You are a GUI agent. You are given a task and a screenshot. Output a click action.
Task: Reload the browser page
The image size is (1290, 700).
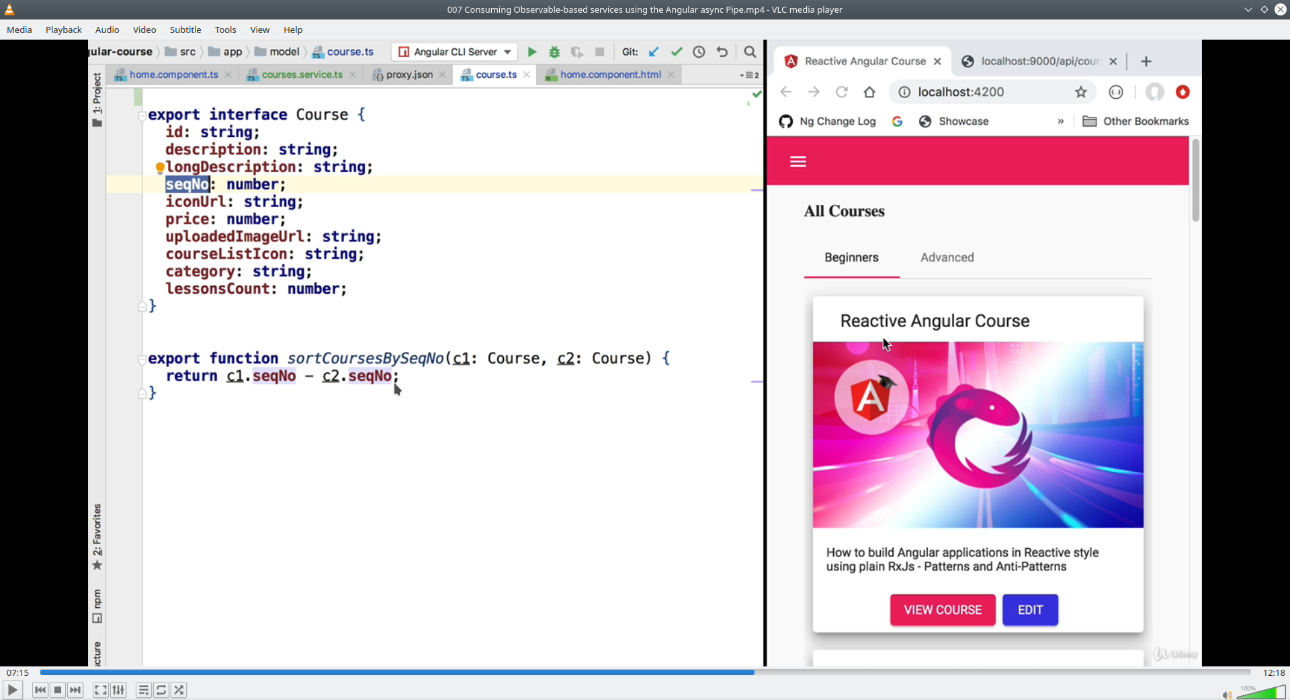click(841, 92)
